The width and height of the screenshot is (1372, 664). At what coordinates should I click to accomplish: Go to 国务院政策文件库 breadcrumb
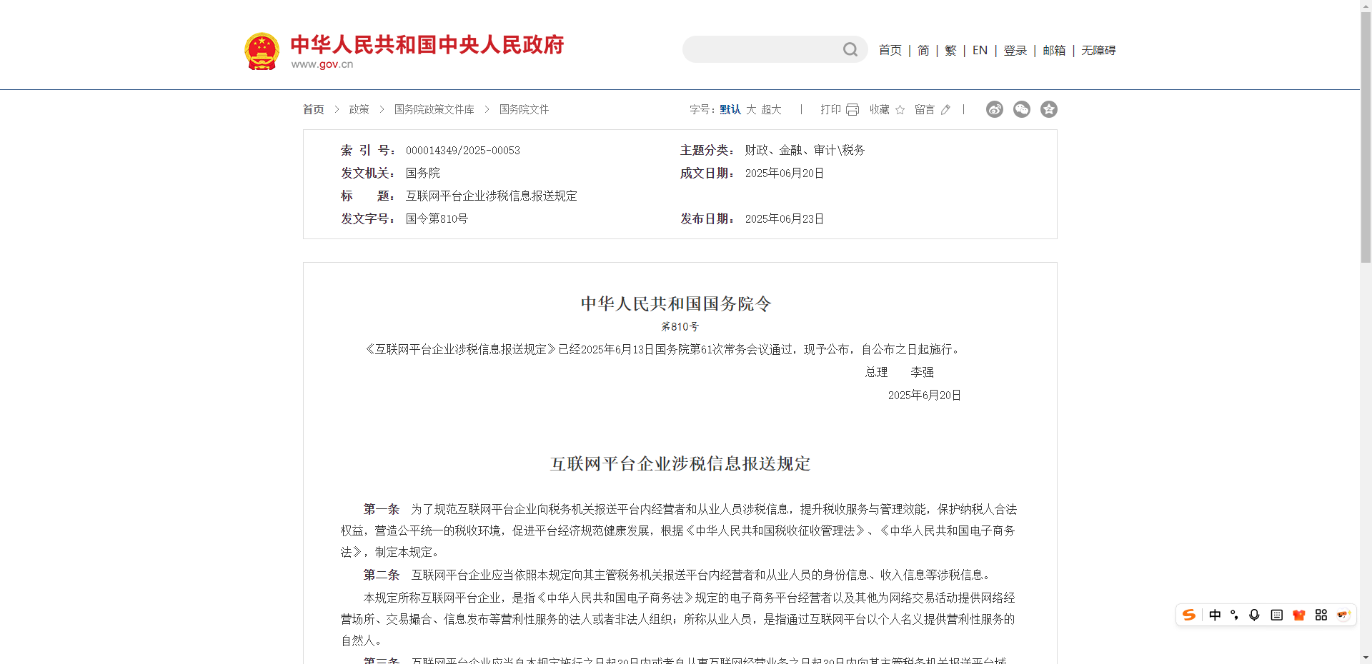(434, 109)
